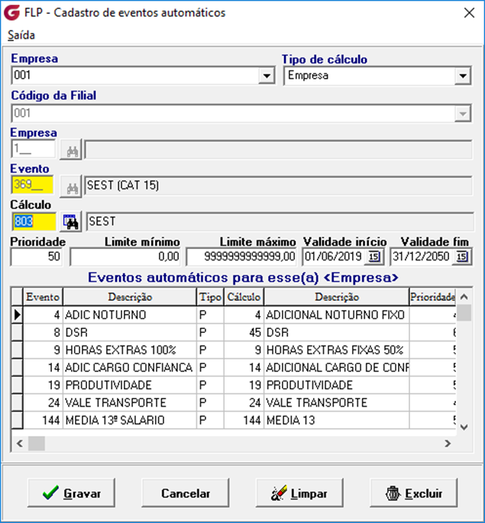Close the Cadastro de eventos automáticos window

tap(469, 13)
